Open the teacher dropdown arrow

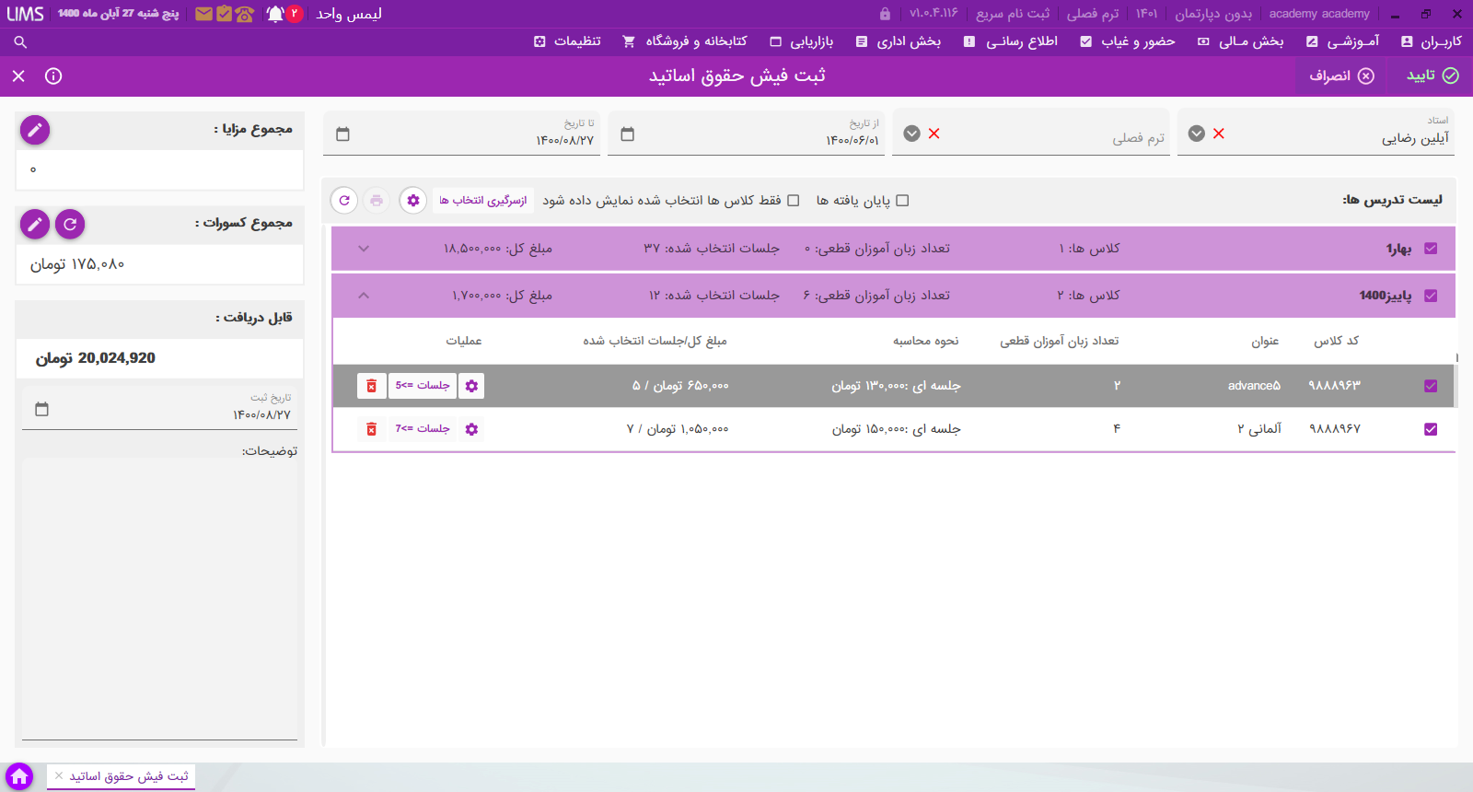(1196, 134)
